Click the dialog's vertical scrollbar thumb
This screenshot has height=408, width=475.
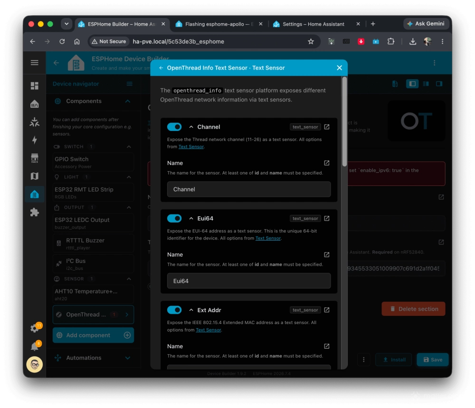344,121
